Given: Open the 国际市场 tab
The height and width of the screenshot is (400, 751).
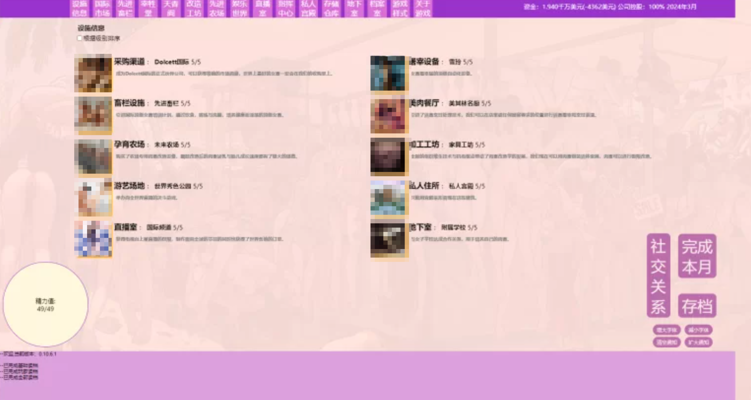Looking at the screenshot, I should (x=102, y=9).
